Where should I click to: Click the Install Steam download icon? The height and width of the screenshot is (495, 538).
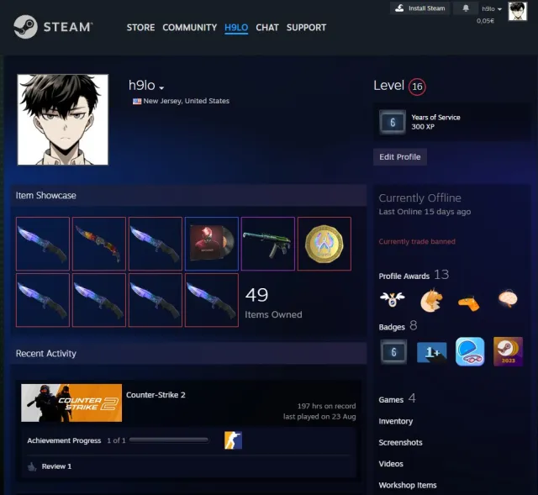tap(399, 8)
